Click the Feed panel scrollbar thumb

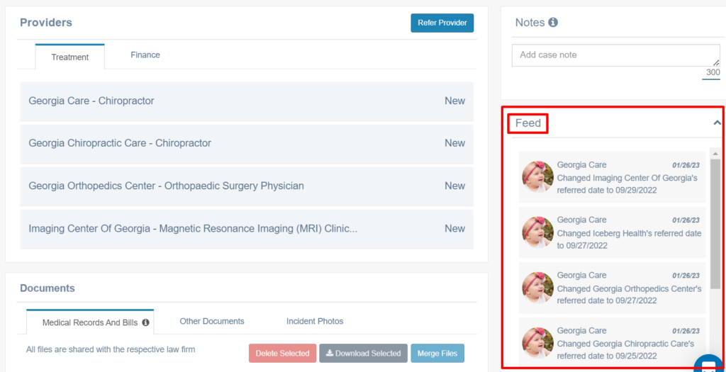click(715, 224)
